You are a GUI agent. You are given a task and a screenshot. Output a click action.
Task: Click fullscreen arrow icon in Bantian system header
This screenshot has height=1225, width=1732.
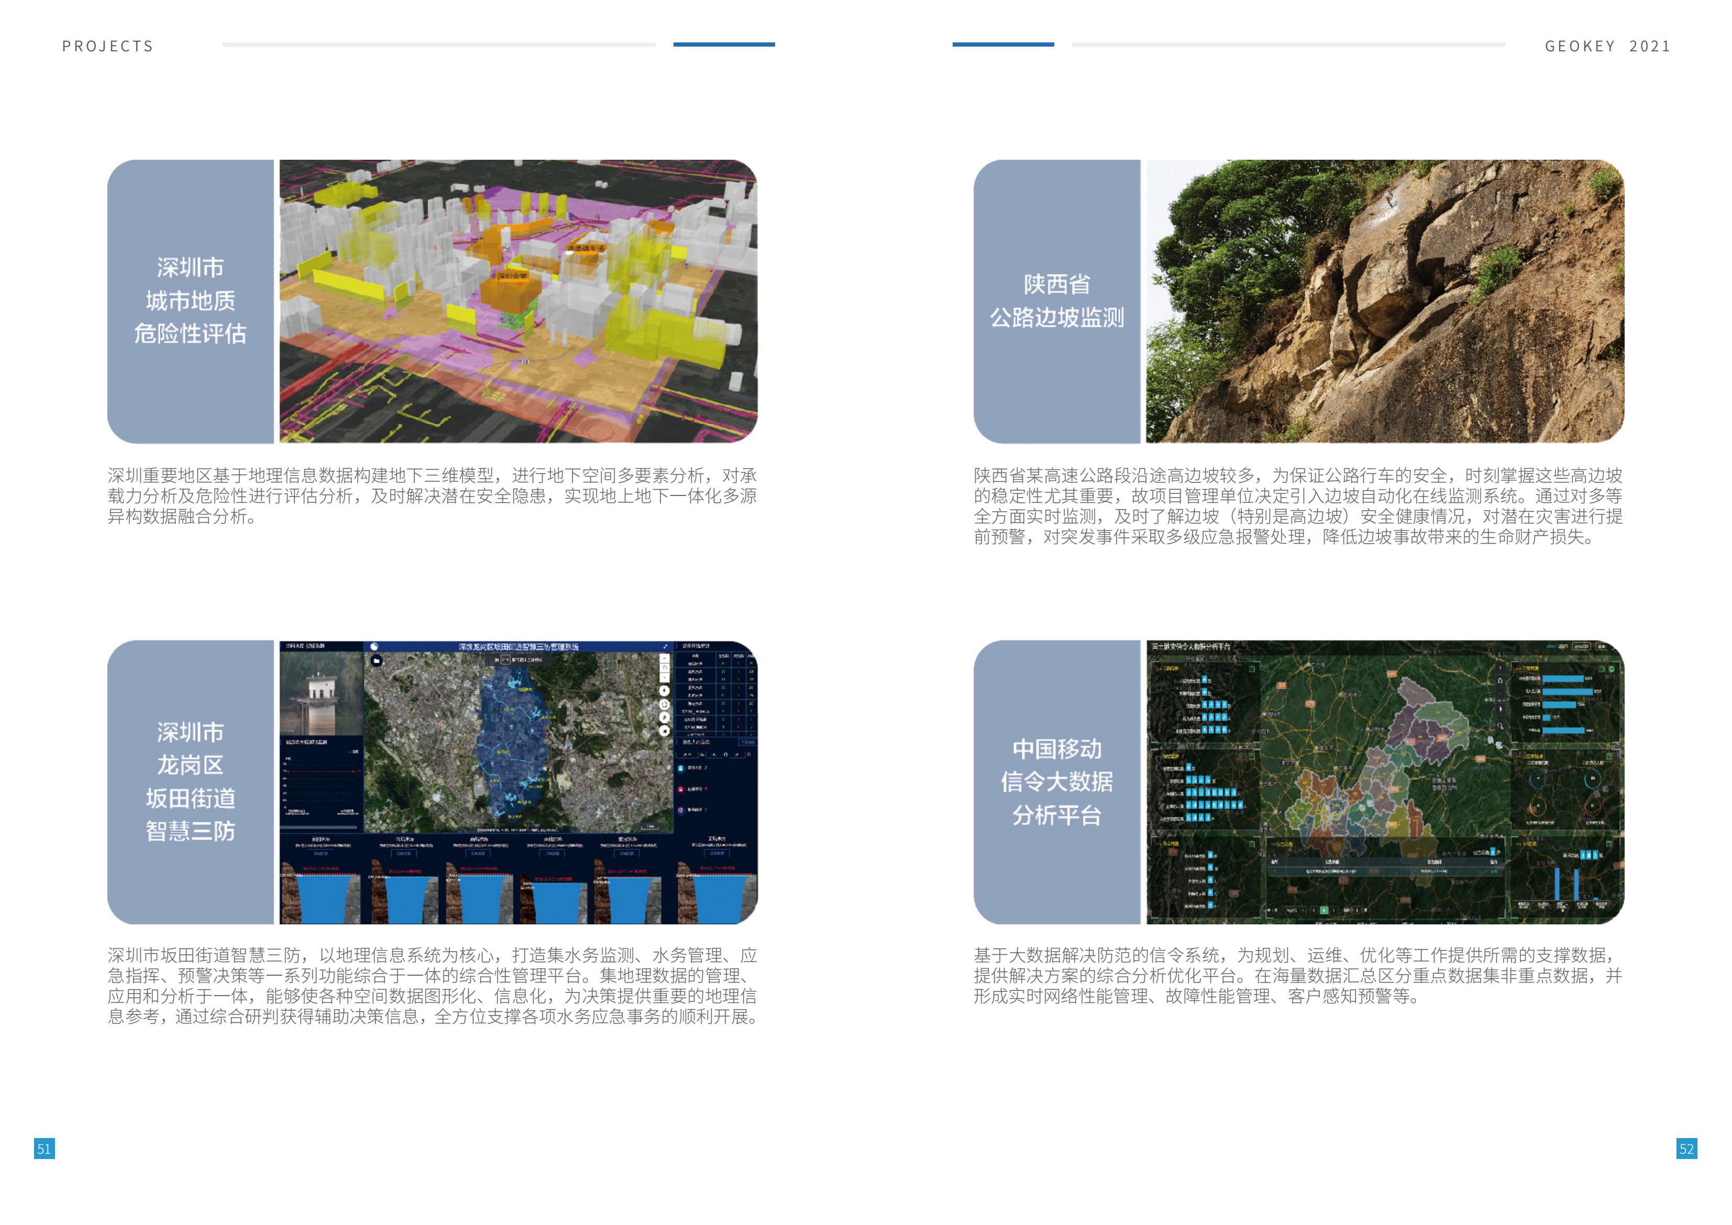pos(665,646)
